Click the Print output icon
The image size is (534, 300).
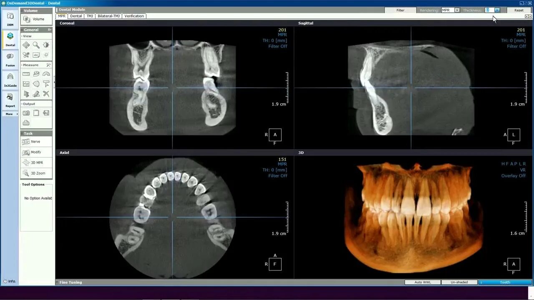(x=26, y=123)
